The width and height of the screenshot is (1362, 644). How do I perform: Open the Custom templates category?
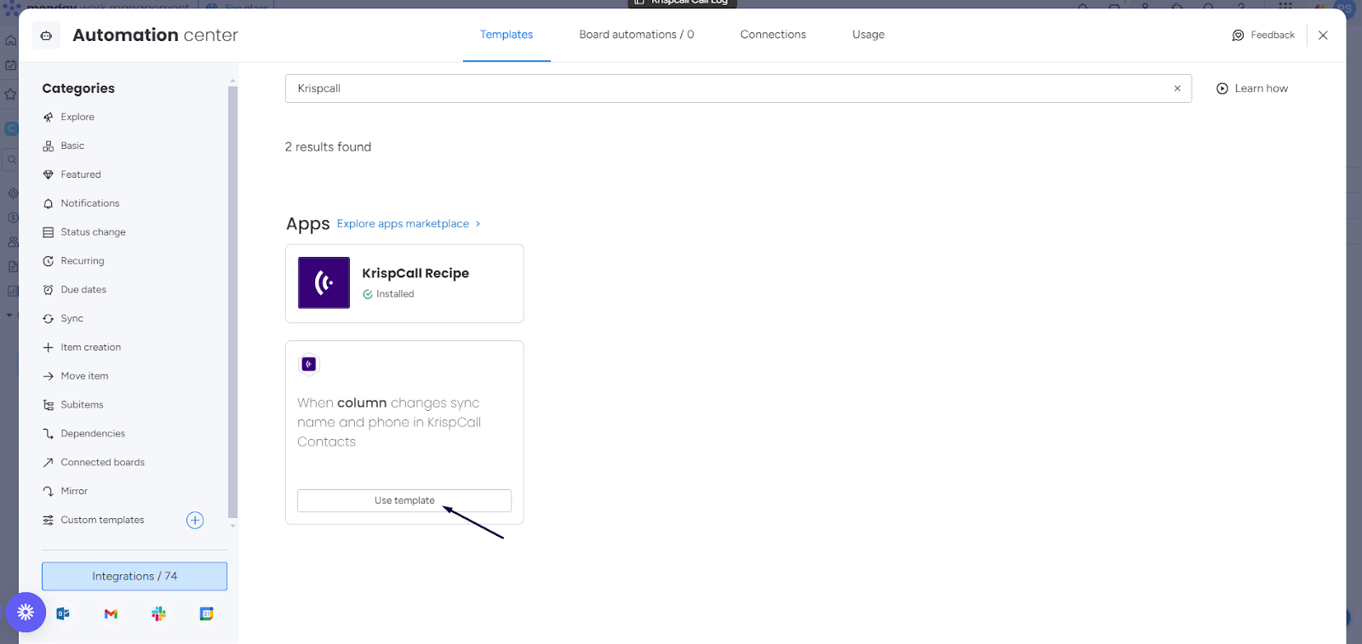coord(94,521)
